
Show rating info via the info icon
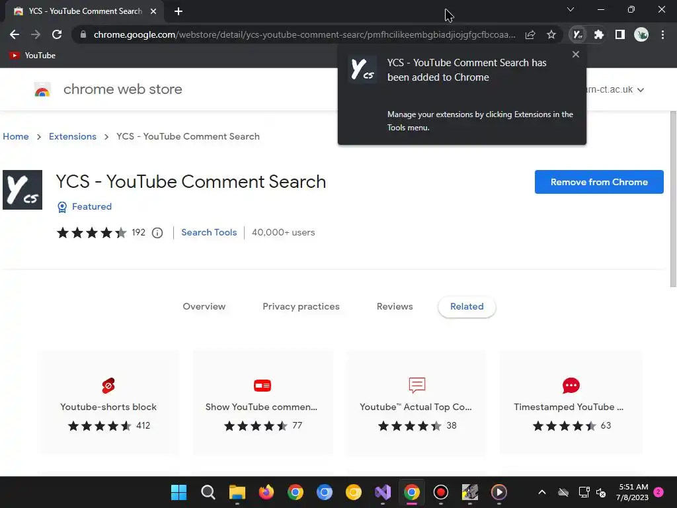[x=157, y=233]
